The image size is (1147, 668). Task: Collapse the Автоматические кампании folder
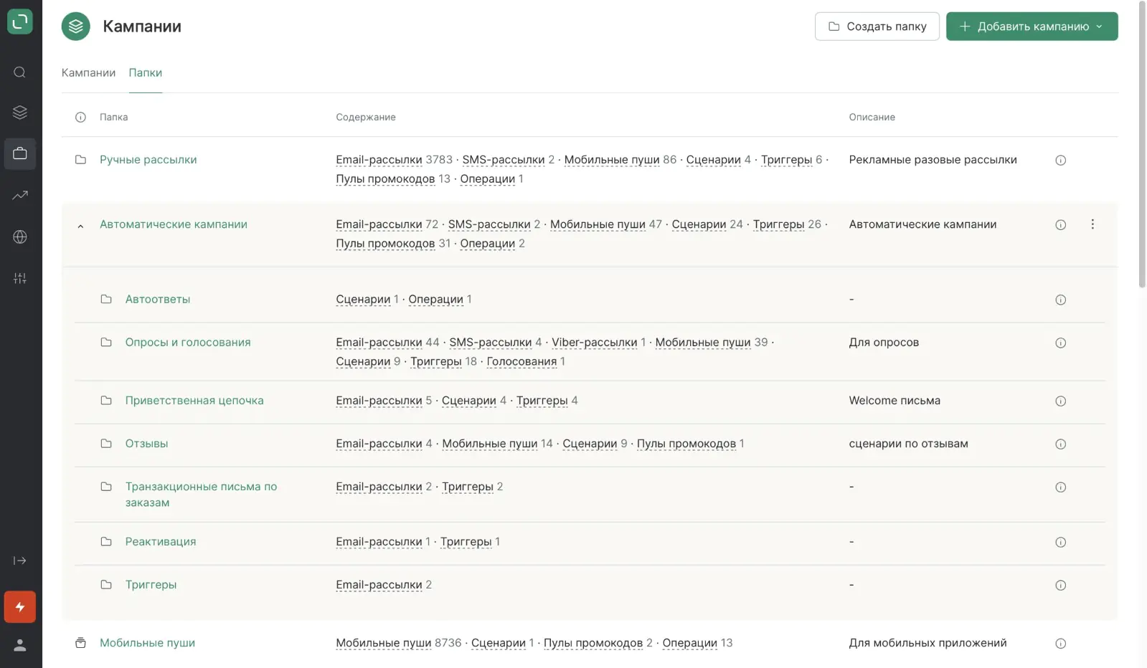point(80,226)
